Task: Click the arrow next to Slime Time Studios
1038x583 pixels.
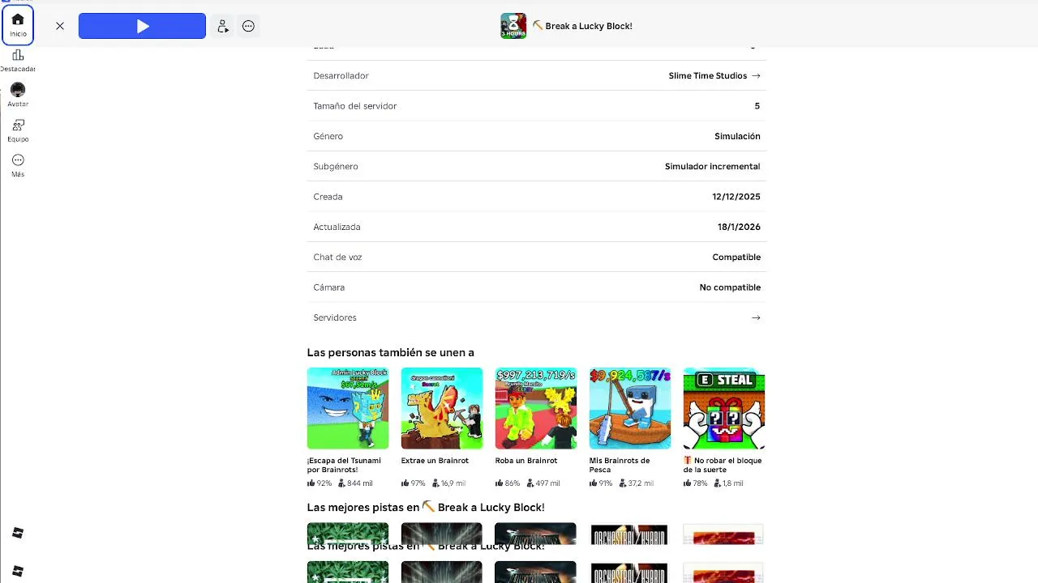Action: (756, 75)
